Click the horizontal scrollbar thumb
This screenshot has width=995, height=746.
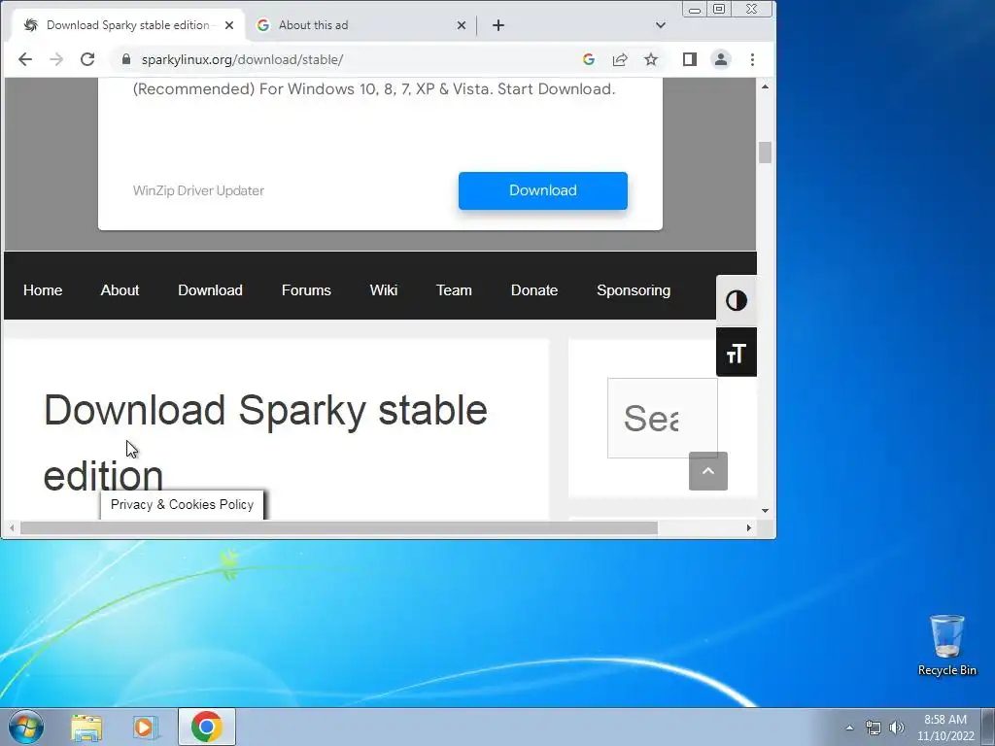point(339,527)
